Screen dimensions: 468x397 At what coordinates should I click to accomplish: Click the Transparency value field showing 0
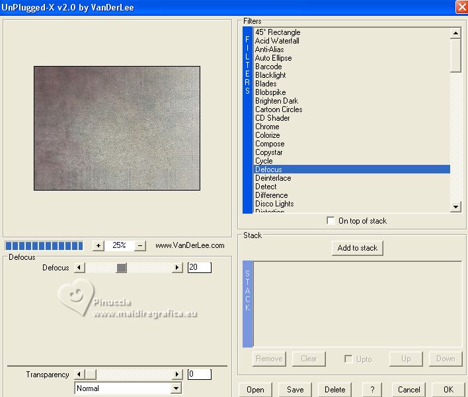[x=200, y=374]
